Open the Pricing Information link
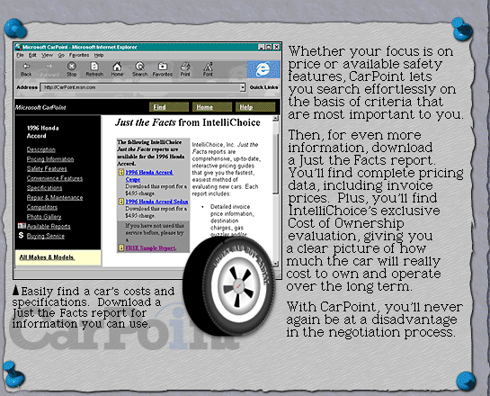The width and height of the screenshot is (490, 396). [x=50, y=159]
